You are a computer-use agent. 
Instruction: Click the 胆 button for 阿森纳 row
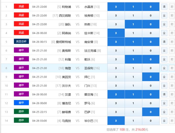[x=172, y=33]
